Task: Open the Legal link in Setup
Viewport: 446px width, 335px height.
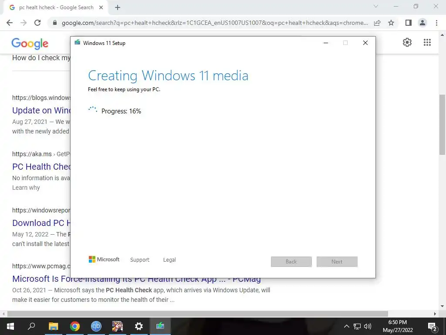Action: (x=169, y=260)
